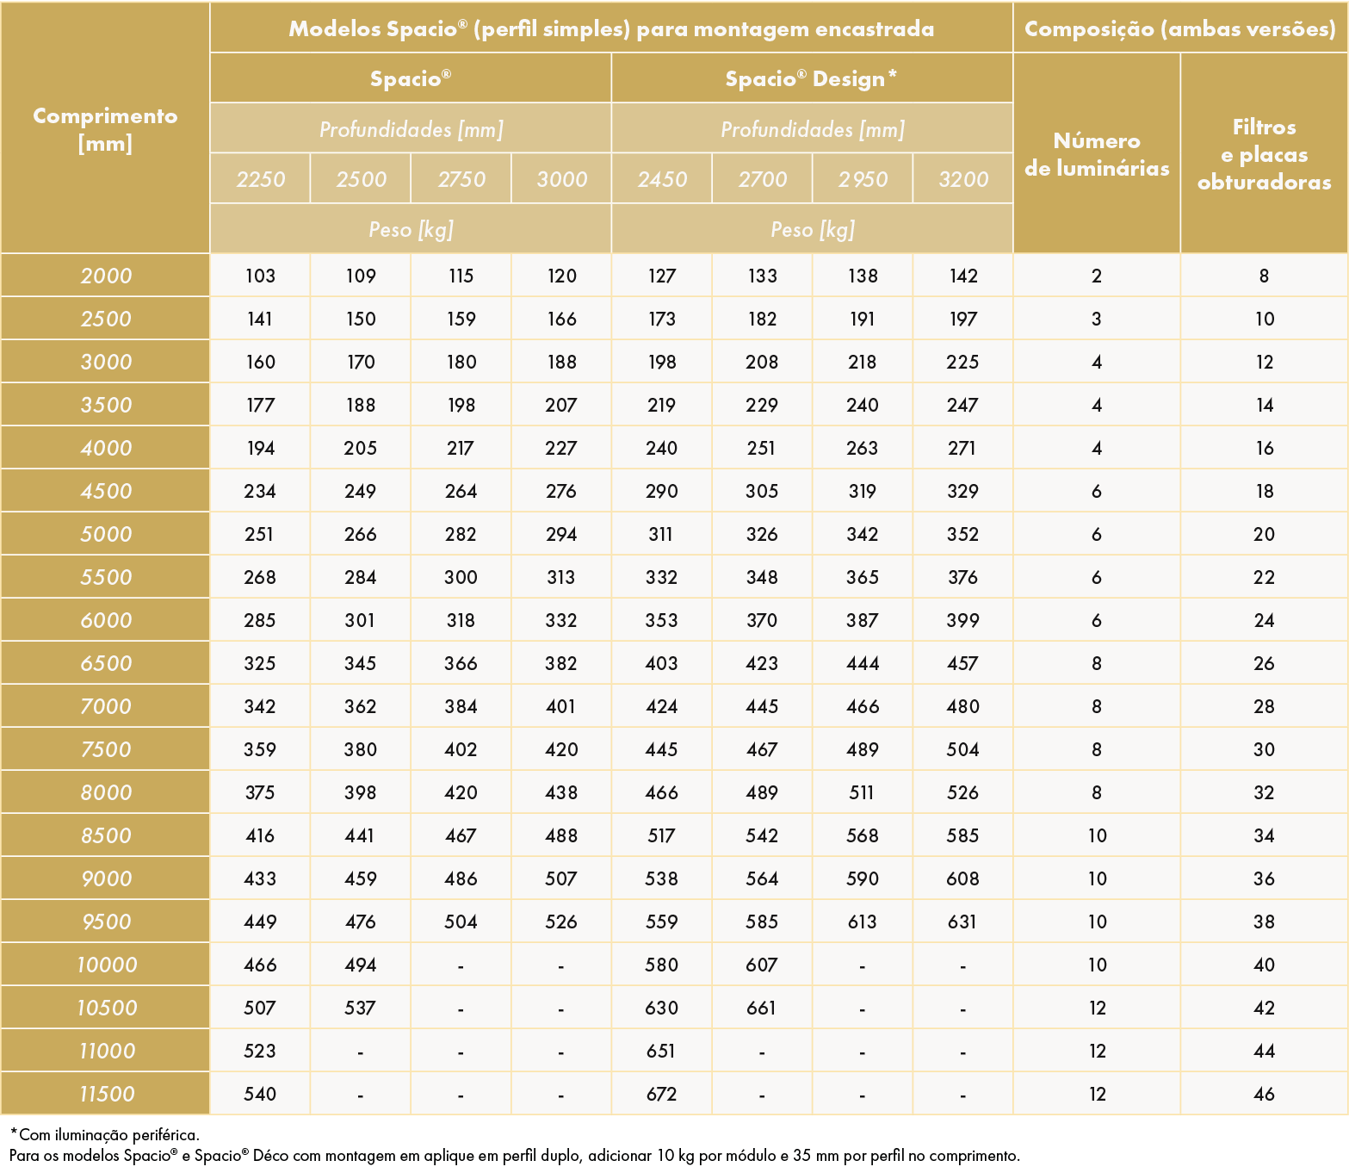Select weight value 300 in row 5500
The width and height of the screenshot is (1349, 1173).
461,577
